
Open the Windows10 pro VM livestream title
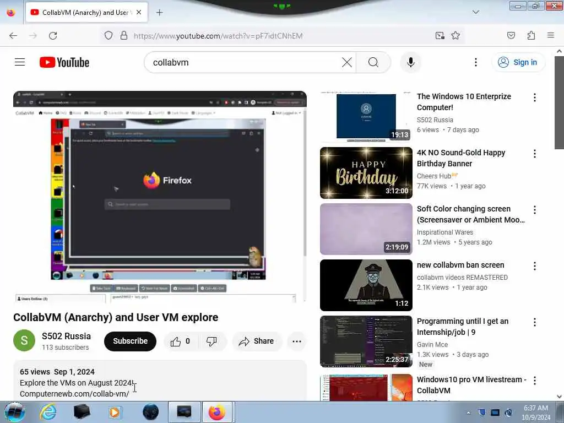pos(471,385)
